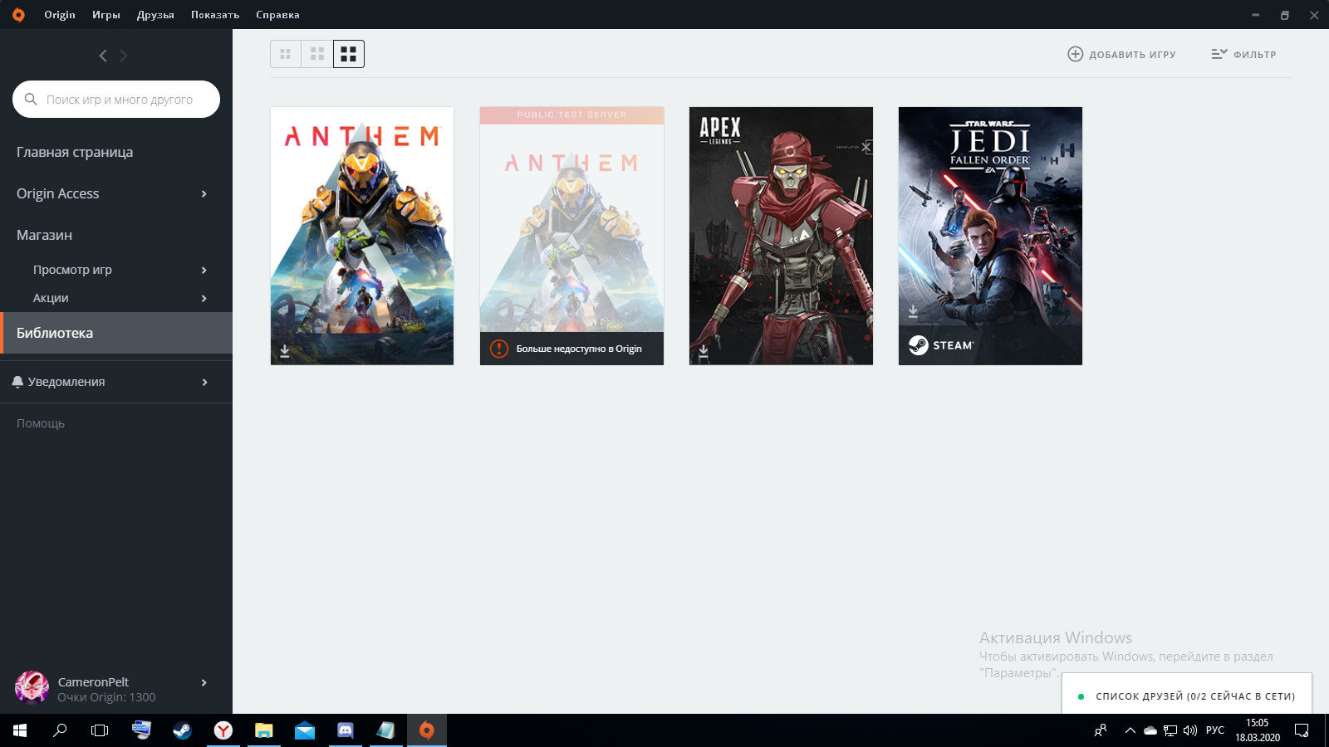This screenshot has width=1329, height=747.
Task: Click the notifications bell icon
Action: point(17,382)
